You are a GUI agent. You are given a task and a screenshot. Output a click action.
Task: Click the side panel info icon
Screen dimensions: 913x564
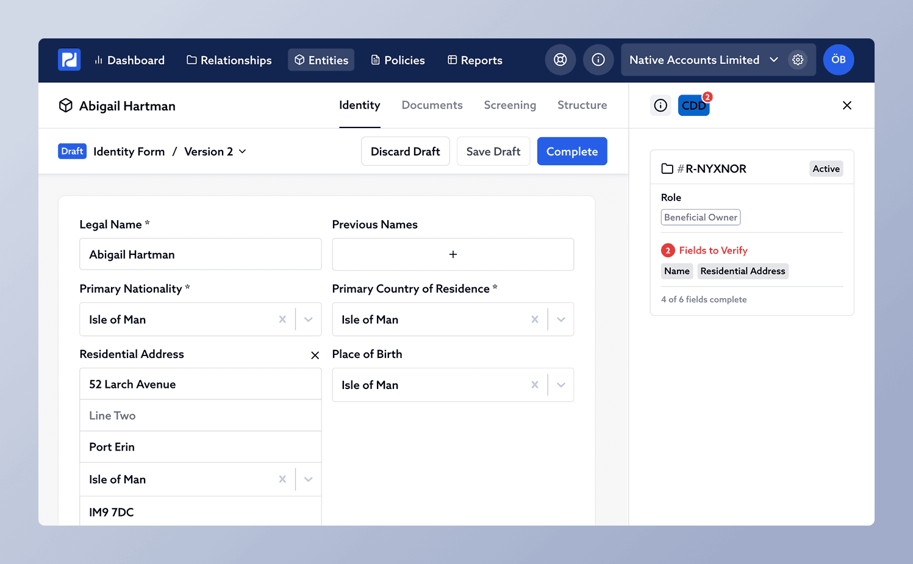(x=661, y=105)
